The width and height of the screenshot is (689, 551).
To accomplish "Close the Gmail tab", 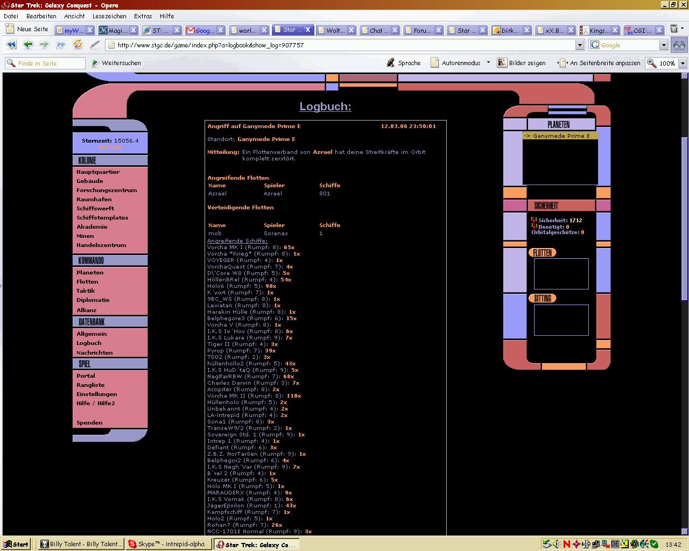I will tap(220, 30).
